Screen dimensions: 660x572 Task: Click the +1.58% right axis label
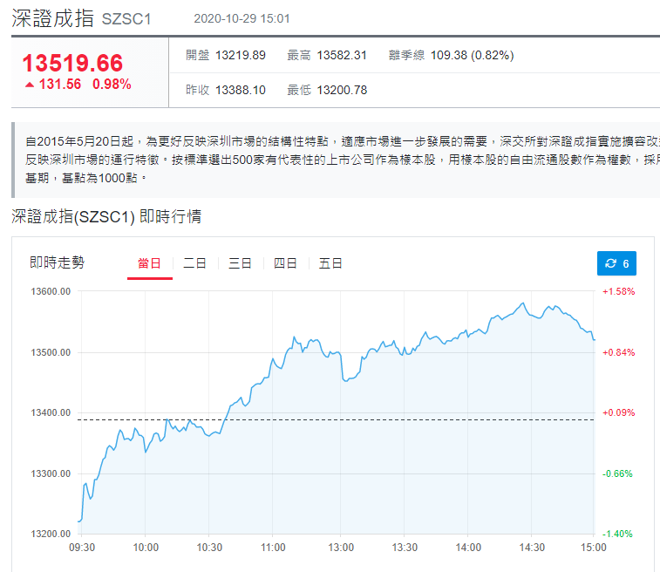(618, 291)
